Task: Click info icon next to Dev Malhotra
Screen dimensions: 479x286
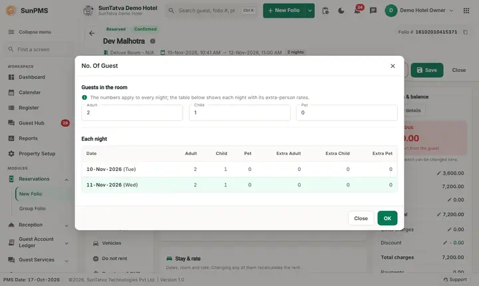Action: (152, 41)
